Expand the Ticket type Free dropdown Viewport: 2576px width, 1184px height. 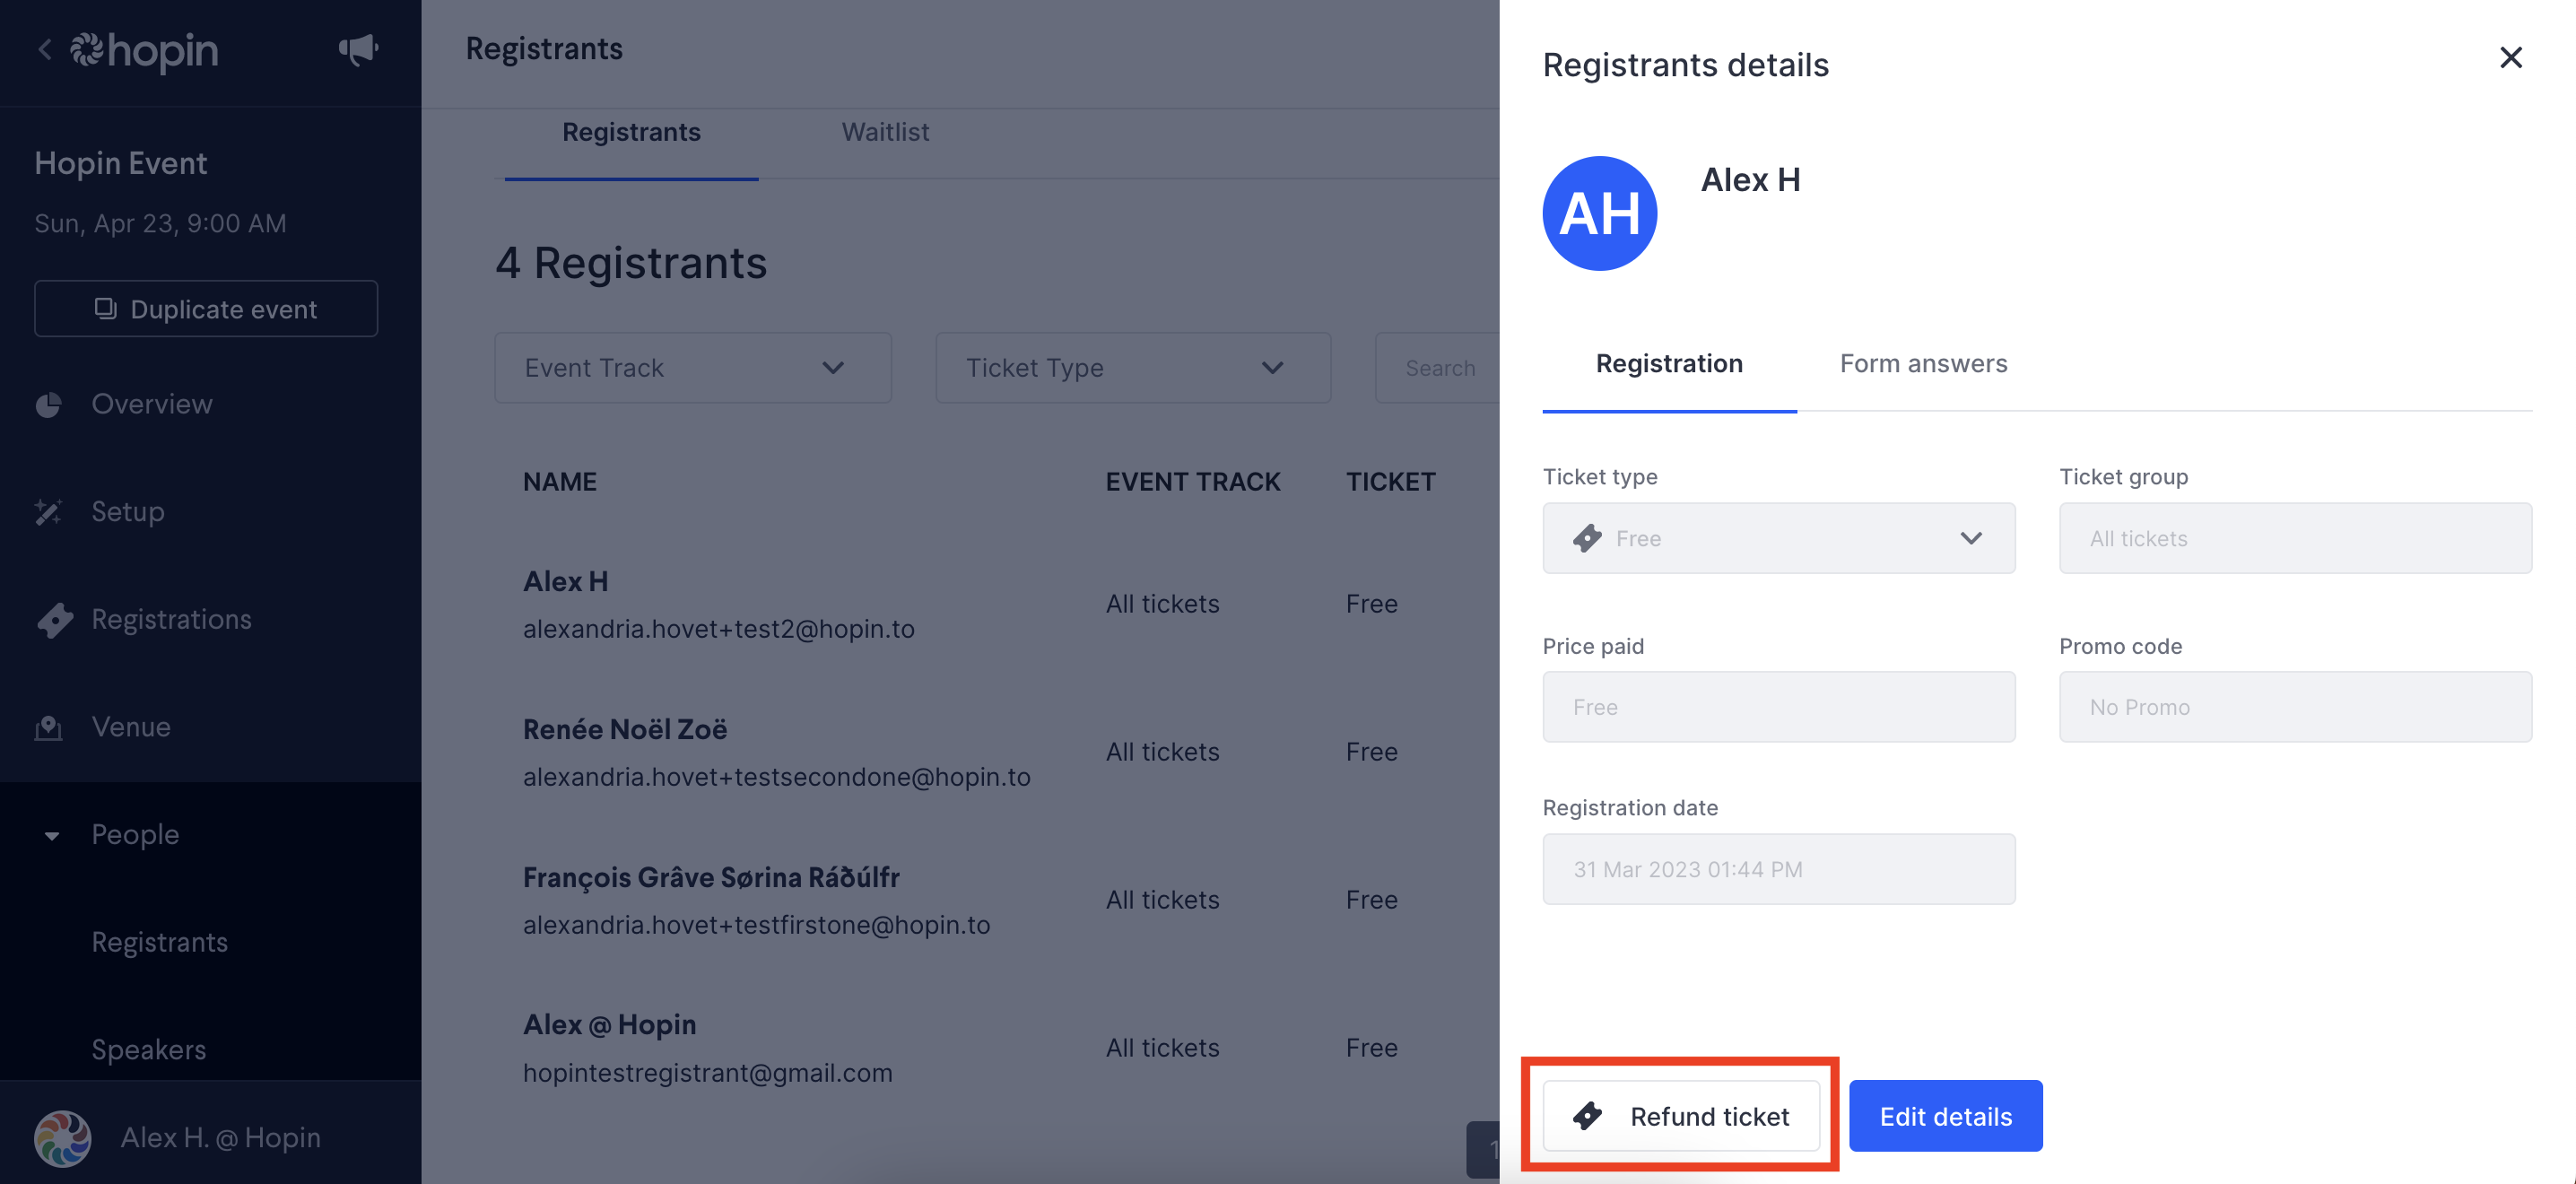1778,538
